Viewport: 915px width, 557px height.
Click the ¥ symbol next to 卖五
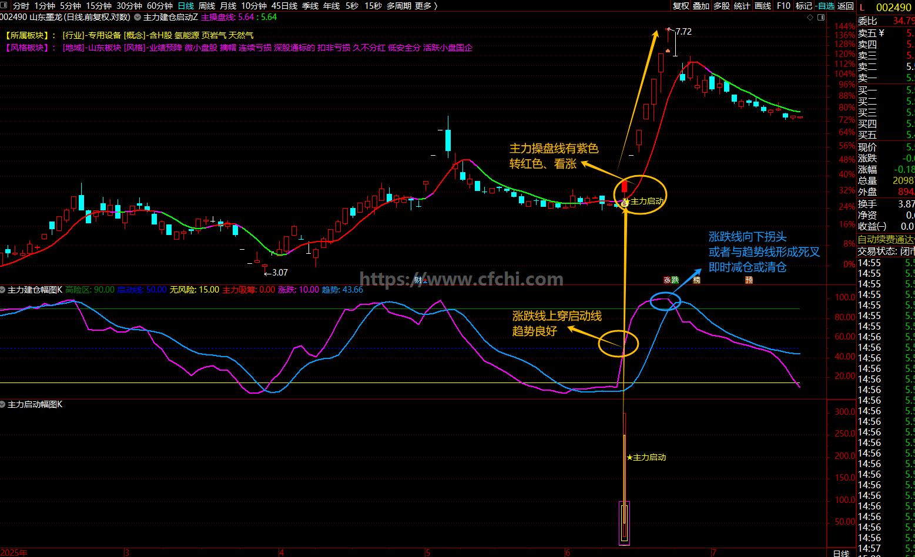(882, 33)
